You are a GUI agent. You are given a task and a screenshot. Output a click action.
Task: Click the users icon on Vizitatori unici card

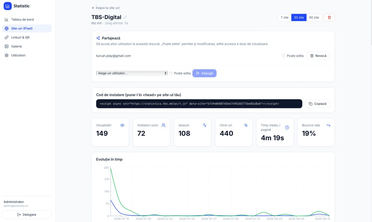164,125
